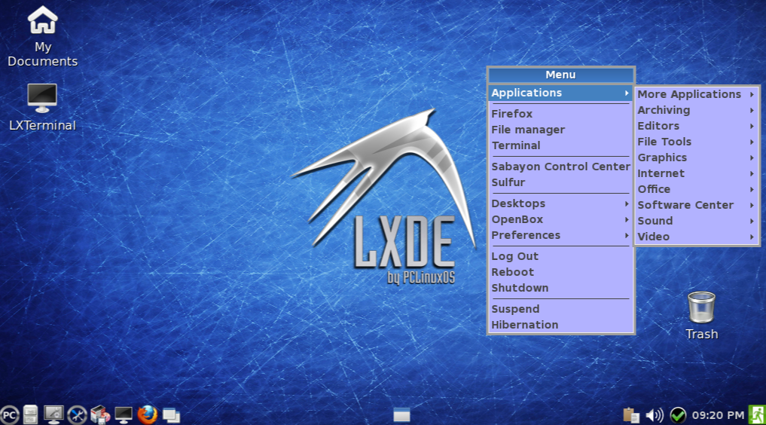
Task: Open the software package manager panel icon
Action: pyautogui.click(x=100, y=414)
